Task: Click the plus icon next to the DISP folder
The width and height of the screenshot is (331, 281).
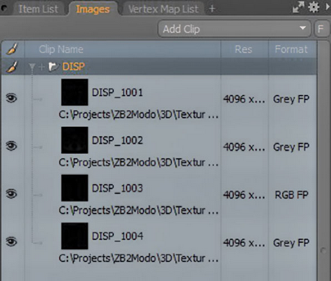Action: pos(42,67)
